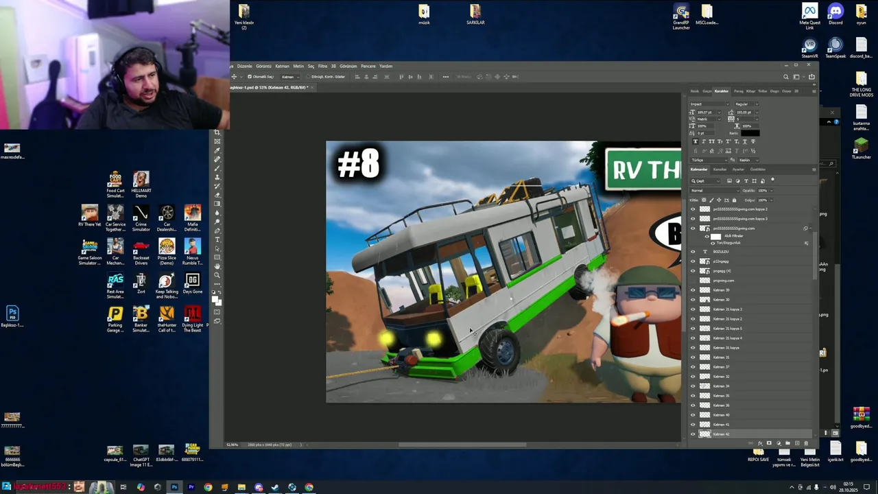Open the Regular font style dropdown
The width and height of the screenshot is (878, 494).
click(x=757, y=104)
